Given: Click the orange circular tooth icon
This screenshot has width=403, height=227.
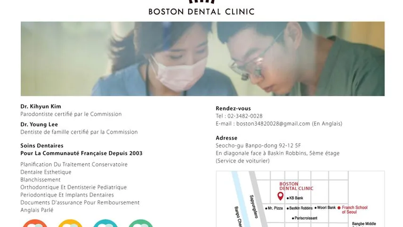Looking at the screenshot, I should click(35, 223).
